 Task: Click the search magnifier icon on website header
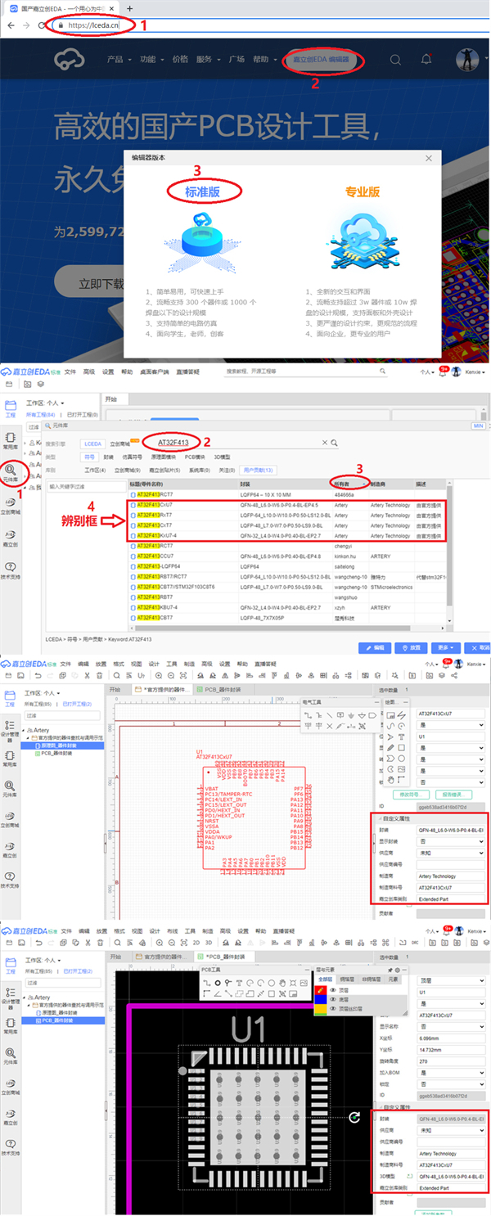(395, 60)
